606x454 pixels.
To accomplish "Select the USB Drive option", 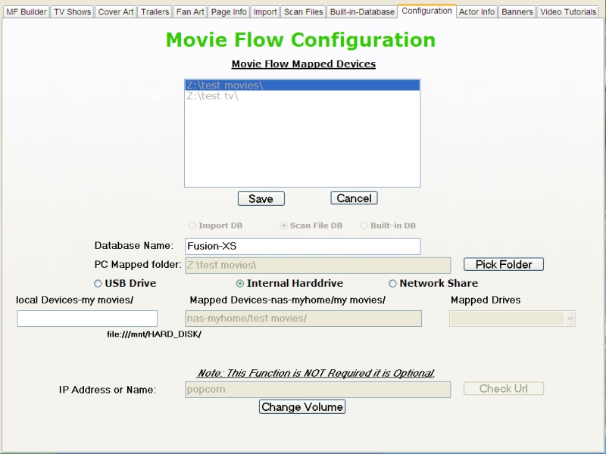I will click(97, 283).
